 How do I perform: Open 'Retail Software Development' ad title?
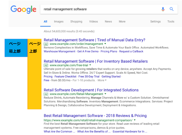[91, 90]
